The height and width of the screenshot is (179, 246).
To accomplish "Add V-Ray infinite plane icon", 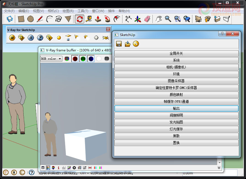I will (106, 38).
